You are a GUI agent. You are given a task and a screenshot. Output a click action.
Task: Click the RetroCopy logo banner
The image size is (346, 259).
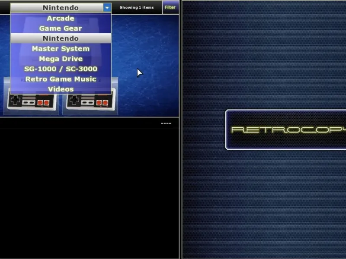285,130
